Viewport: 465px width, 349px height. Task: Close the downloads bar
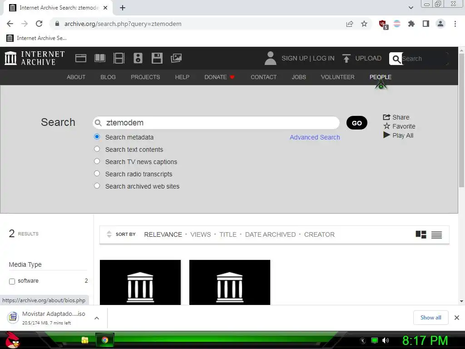(457, 318)
